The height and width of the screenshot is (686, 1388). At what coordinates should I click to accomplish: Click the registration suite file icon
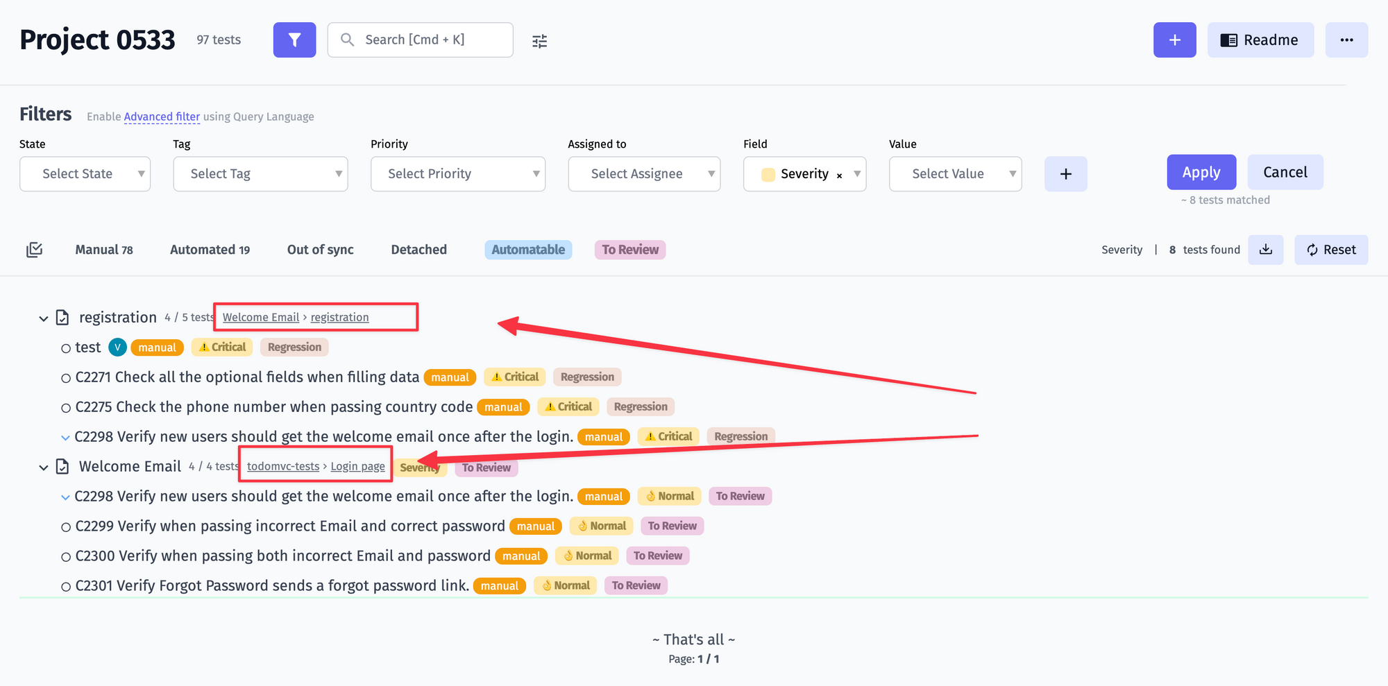(x=62, y=318)
